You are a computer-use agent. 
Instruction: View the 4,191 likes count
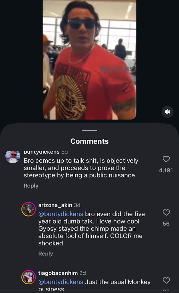tap(166, 170)
